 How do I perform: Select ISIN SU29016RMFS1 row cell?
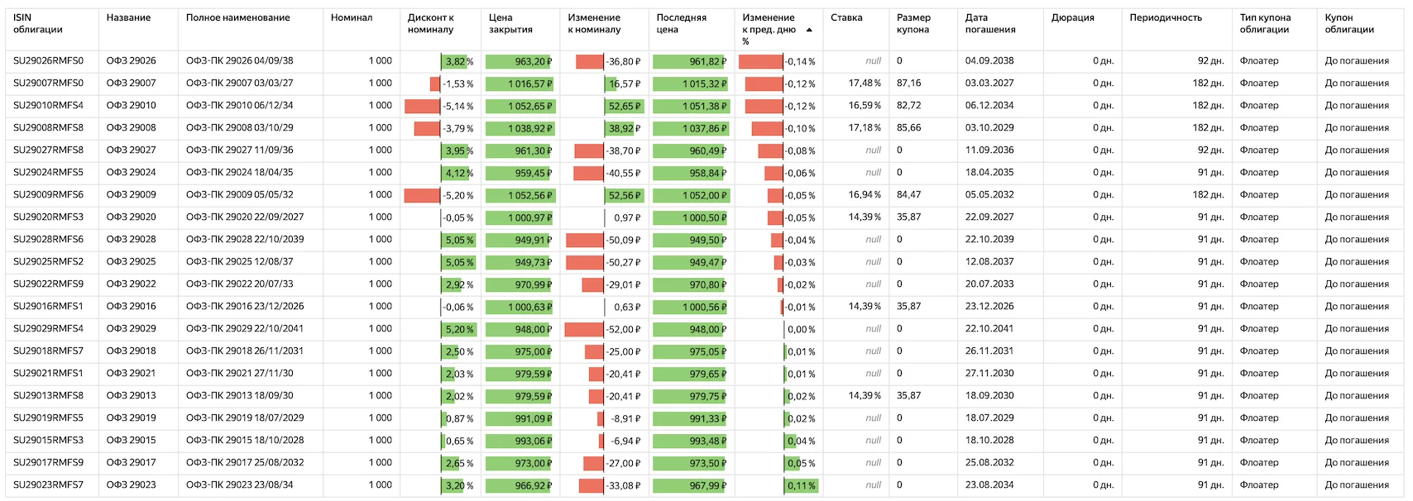pos(48,306)
